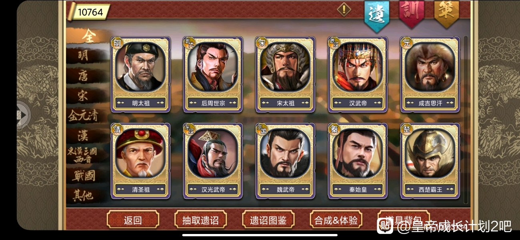This screenshot has width=520, height=240.
Task: Open the 汉光武帝 card
Action: coord(213,161)
